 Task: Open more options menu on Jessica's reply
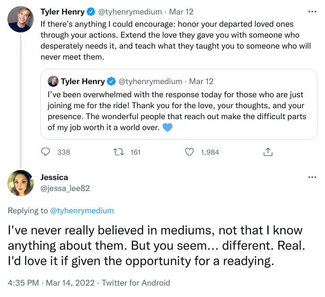[x=312, y=177]
